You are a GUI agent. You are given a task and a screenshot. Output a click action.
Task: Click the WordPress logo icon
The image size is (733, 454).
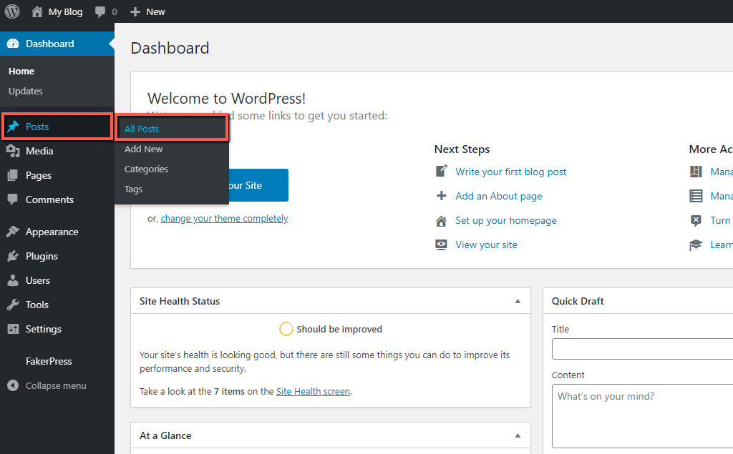pos(12,11)
